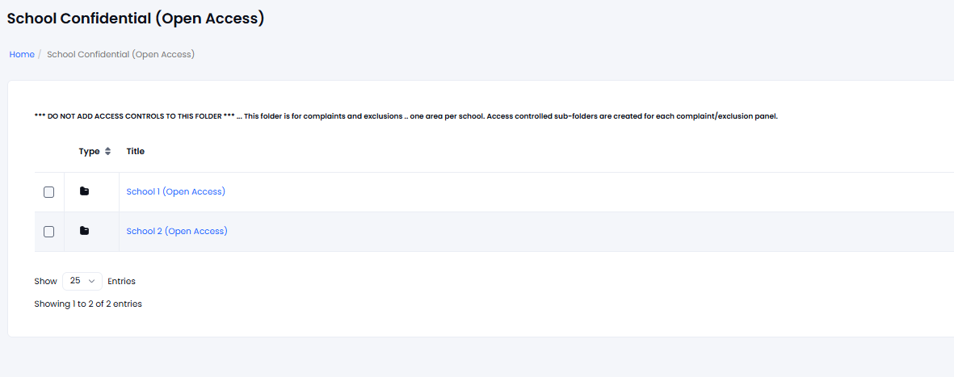Click the chevron in entries selector
This screenshot has height=377, width=954.
pyautogui.click(x=92, y=281)
